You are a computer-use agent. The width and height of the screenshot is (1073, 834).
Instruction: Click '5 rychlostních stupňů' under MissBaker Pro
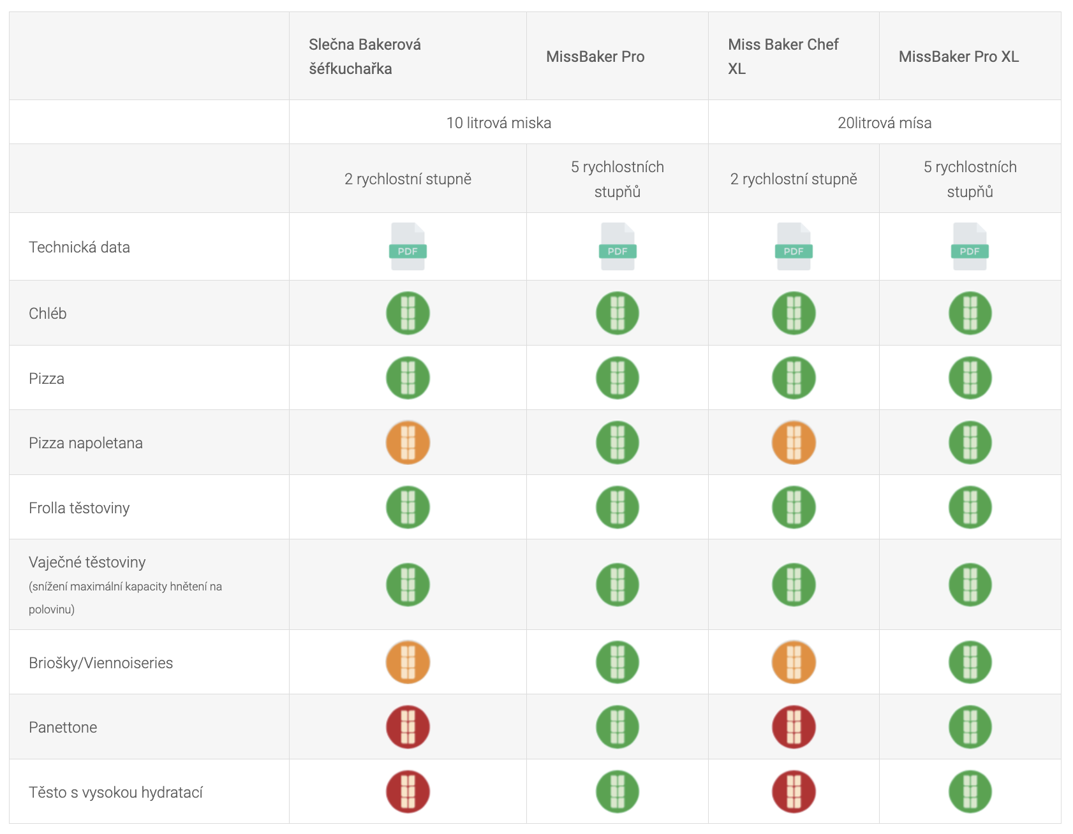618,179
